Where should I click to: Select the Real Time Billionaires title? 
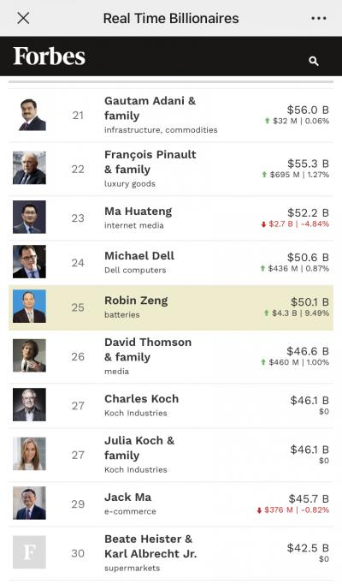pyautogui.click(x=171, y=18)
